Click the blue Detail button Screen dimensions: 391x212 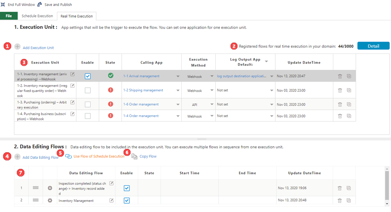(x=373, y=46)
